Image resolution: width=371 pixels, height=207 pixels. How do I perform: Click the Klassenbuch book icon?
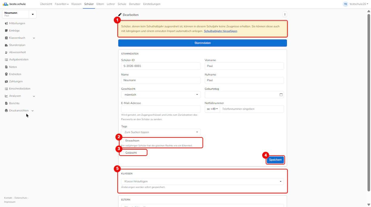(6, 38)
